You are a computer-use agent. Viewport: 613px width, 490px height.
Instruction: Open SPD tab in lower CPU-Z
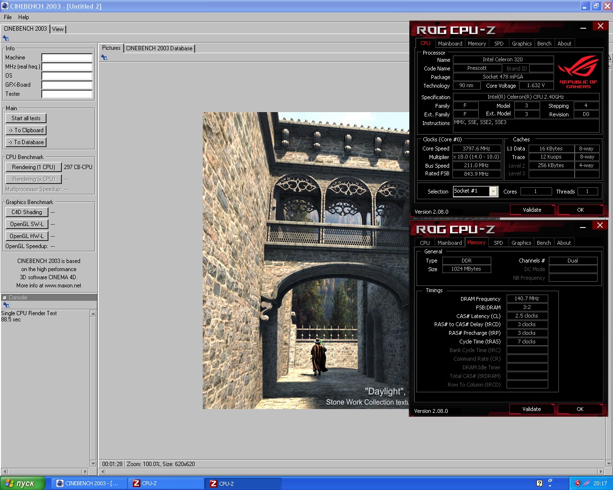498,243
